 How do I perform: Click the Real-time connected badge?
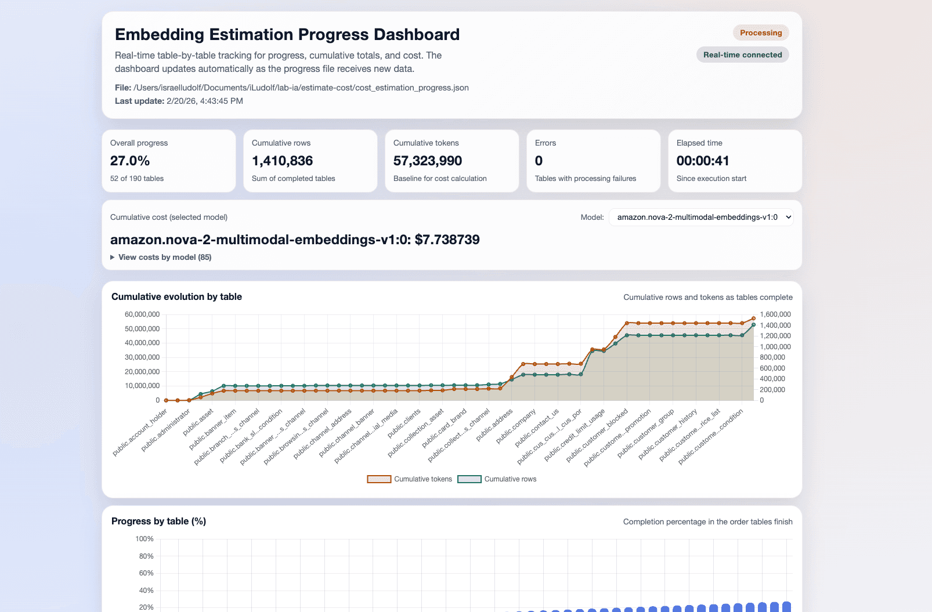(742, 54)
